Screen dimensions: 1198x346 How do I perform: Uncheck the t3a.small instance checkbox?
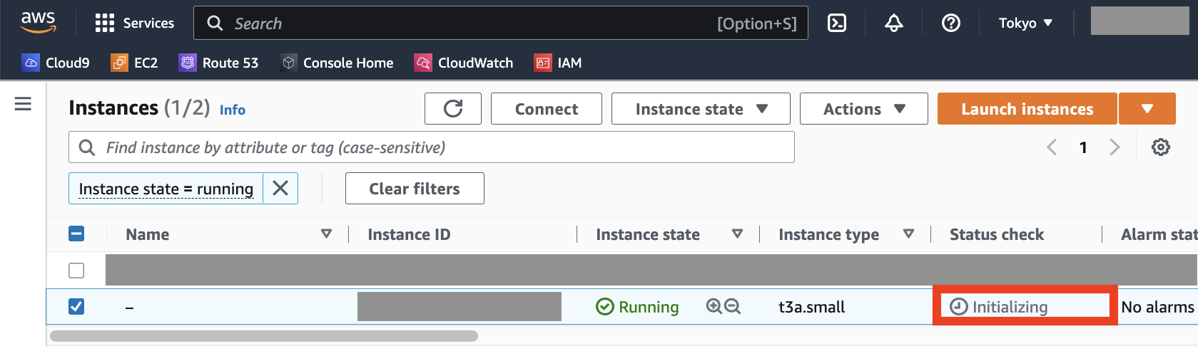(76, 307)
